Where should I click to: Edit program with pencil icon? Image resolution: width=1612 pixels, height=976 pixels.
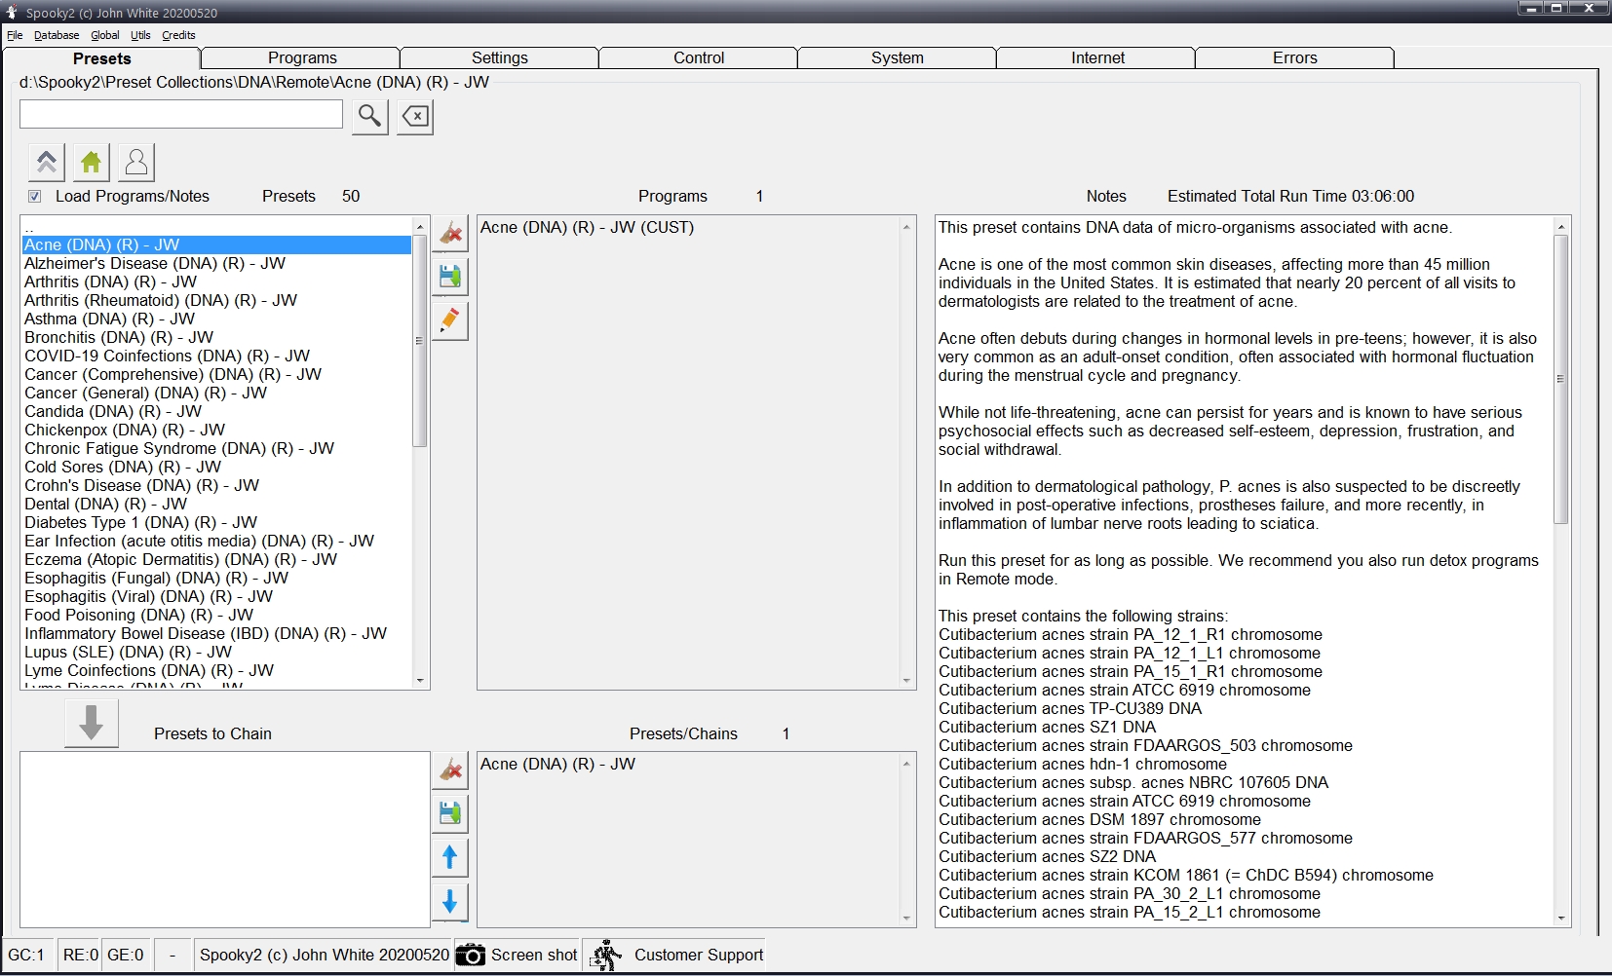pyautogui.click(x=450, y=320)
